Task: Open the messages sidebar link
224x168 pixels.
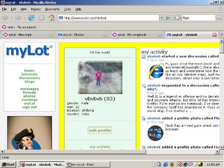Action: pyautogui.click(x=30, y=89)
